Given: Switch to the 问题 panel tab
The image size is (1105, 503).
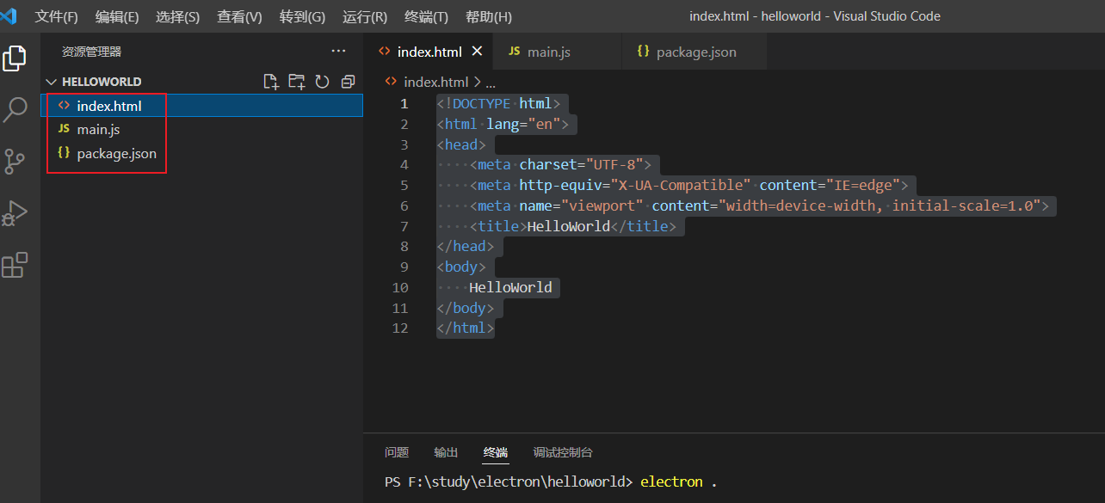Looking at the screenshot, I should point(397,452).
